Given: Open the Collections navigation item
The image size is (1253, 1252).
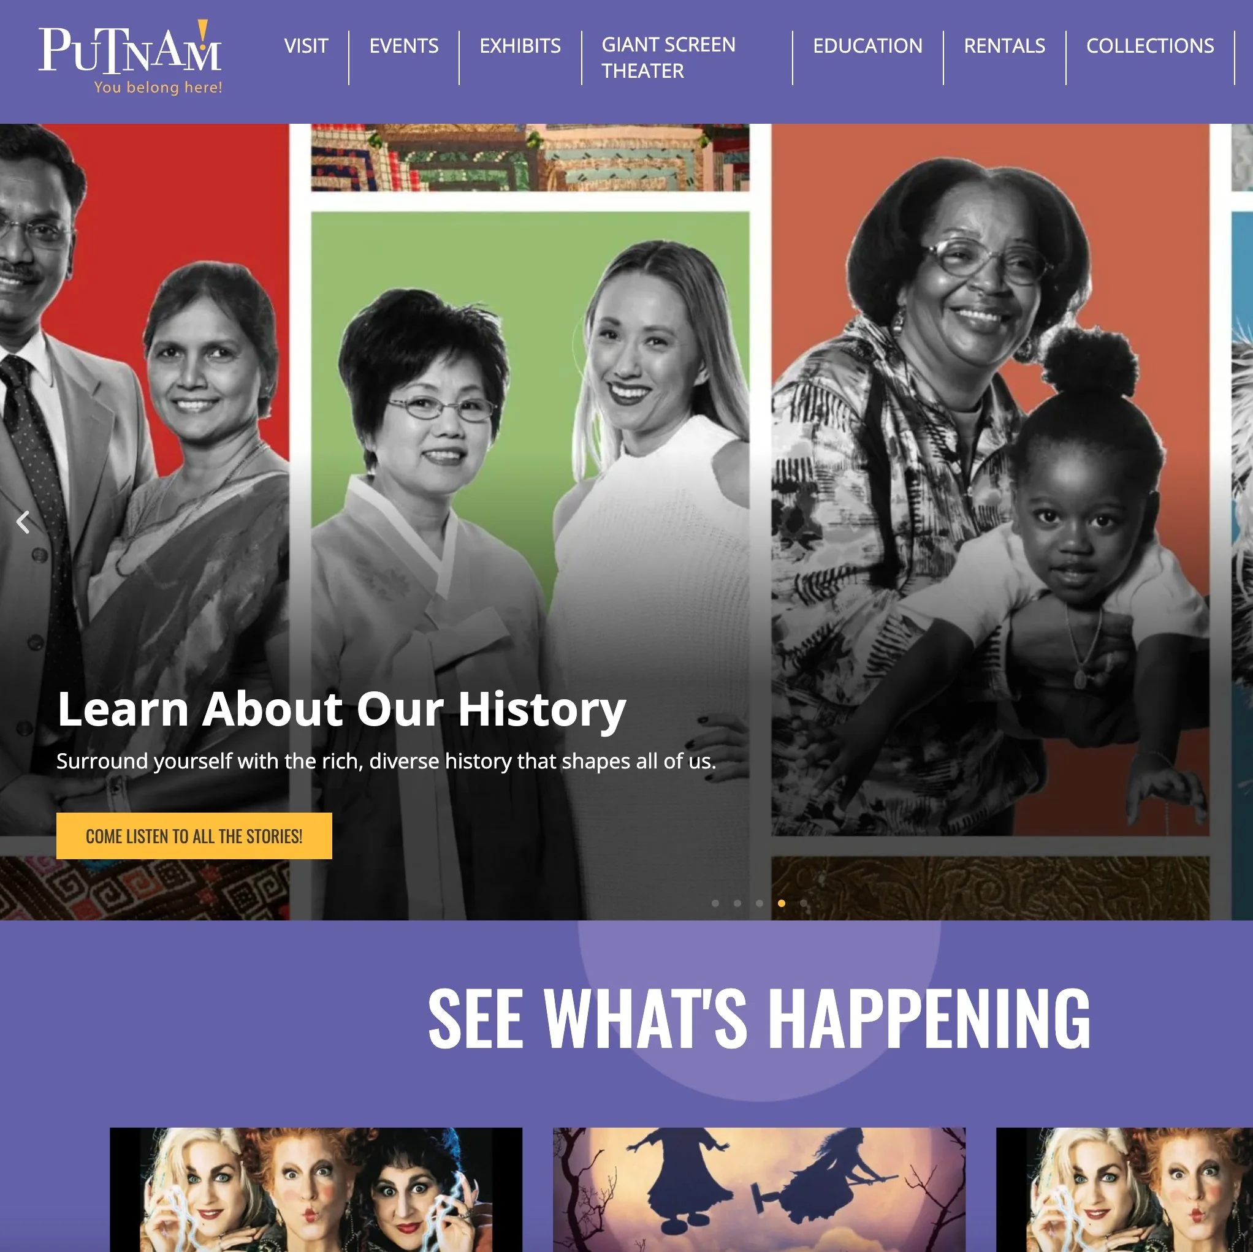Looking at the screenshot, I should click(x=1150, y=46).
